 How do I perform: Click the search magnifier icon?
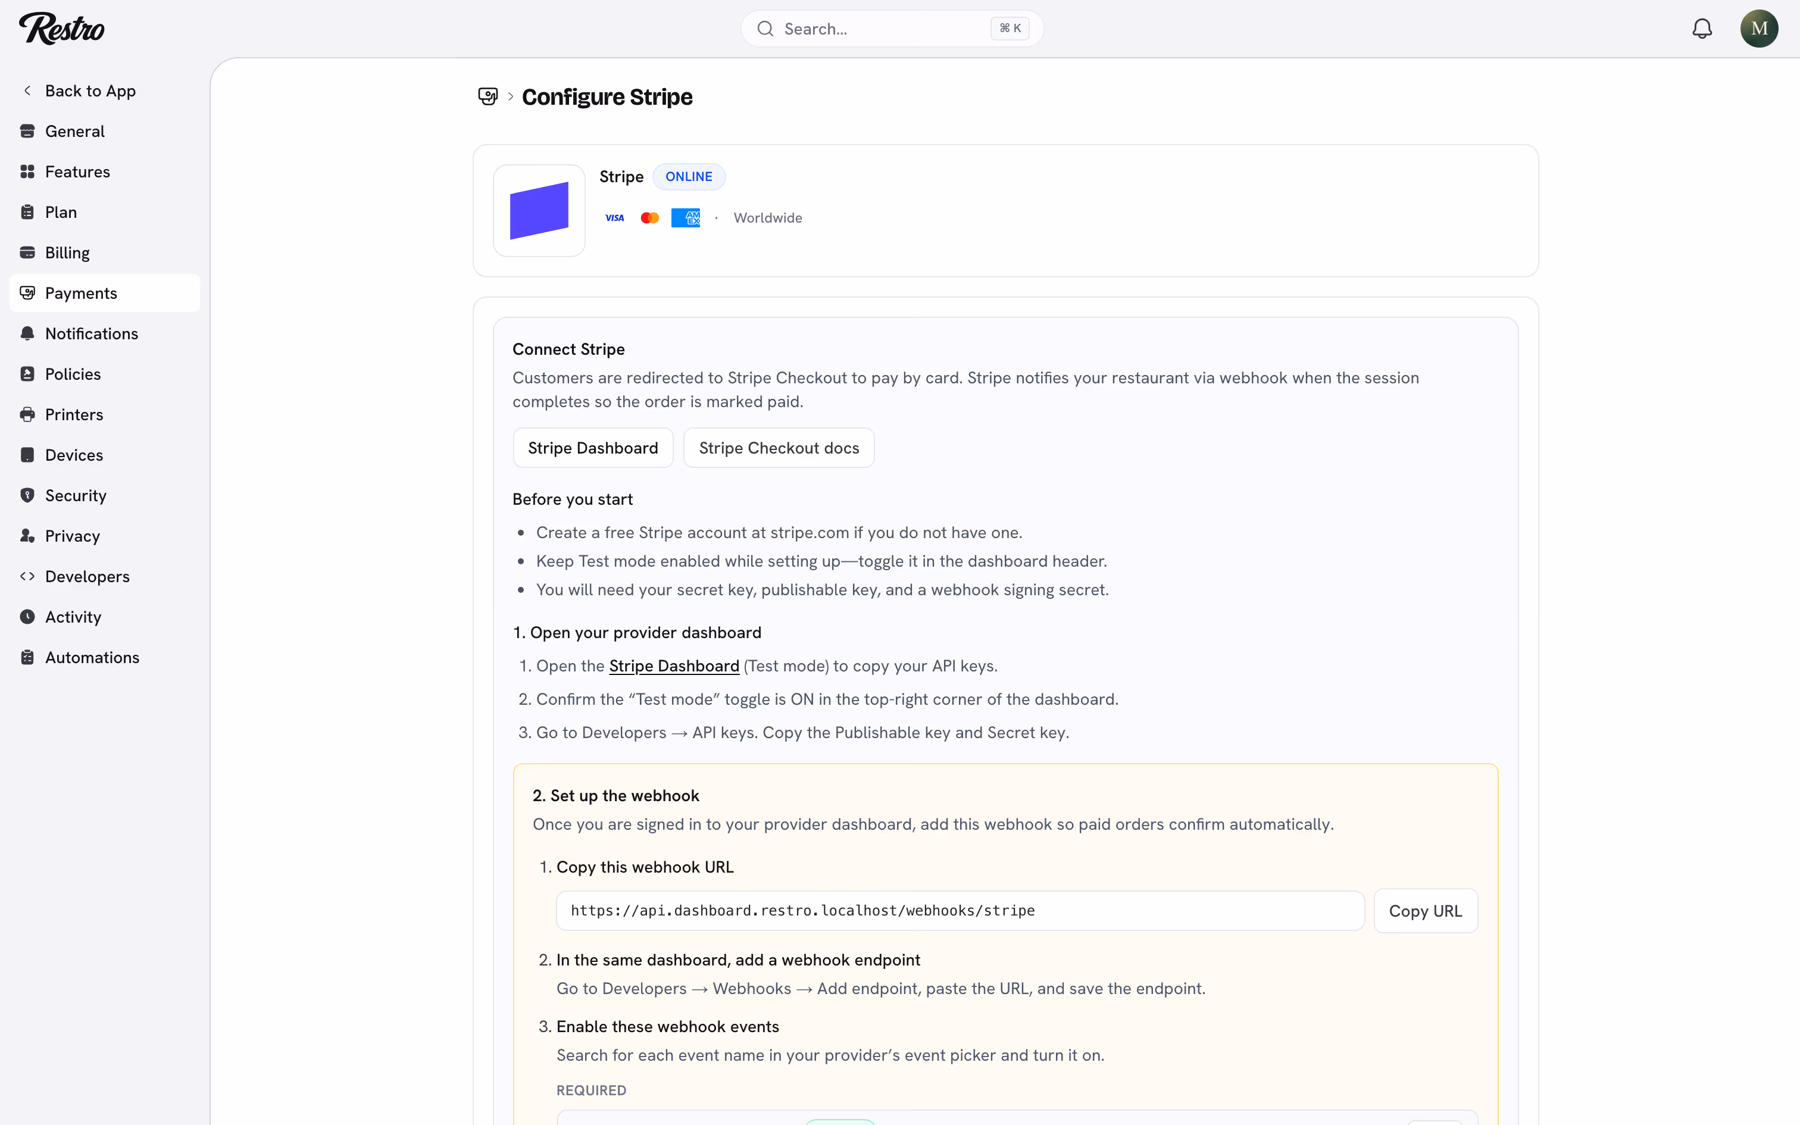(x=765, y=29)
